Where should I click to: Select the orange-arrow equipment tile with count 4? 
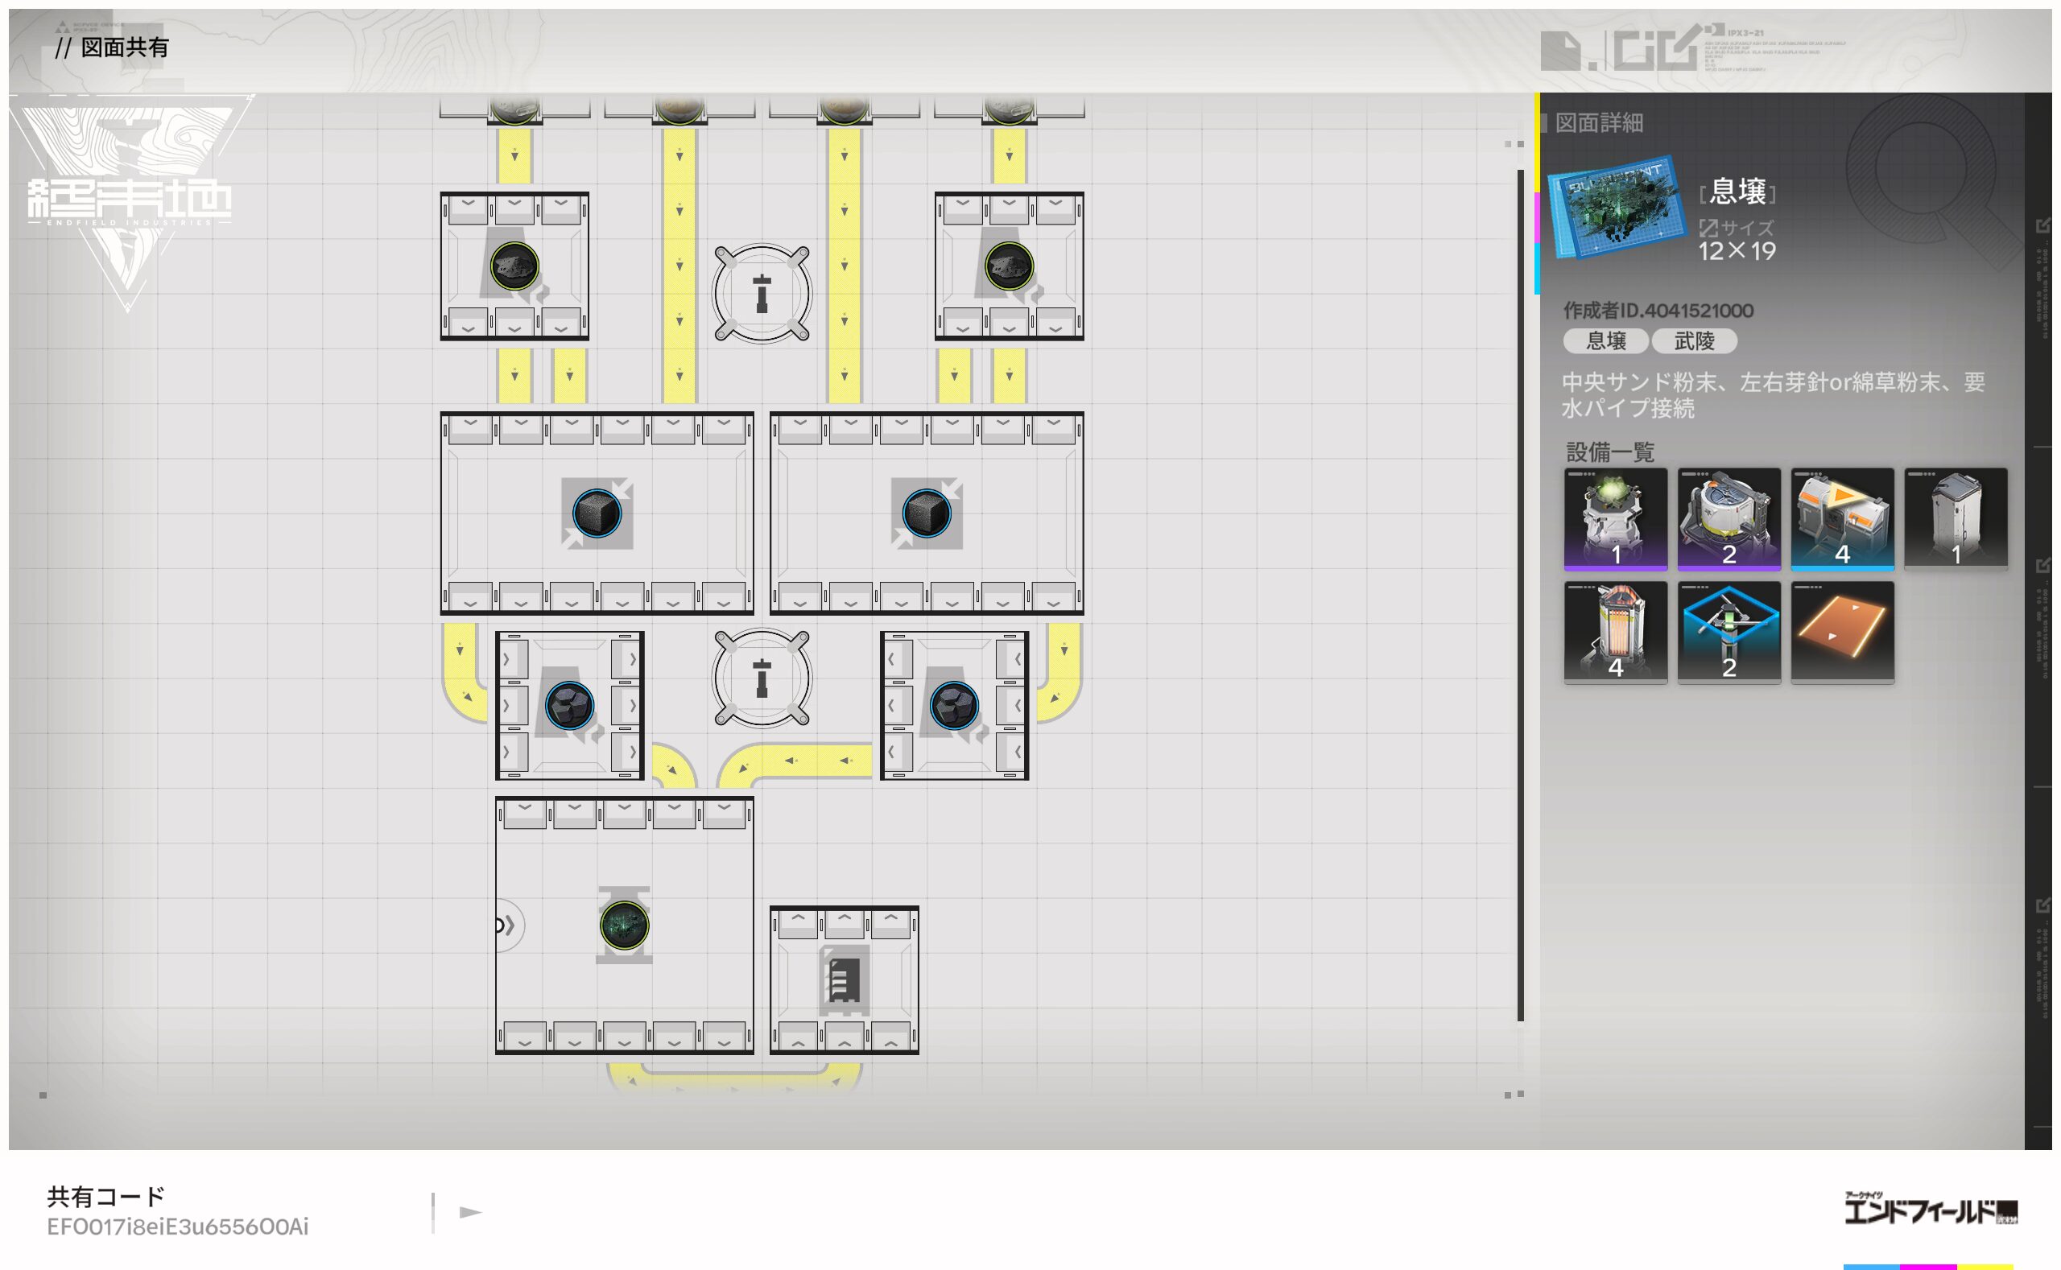(1842, 518)
